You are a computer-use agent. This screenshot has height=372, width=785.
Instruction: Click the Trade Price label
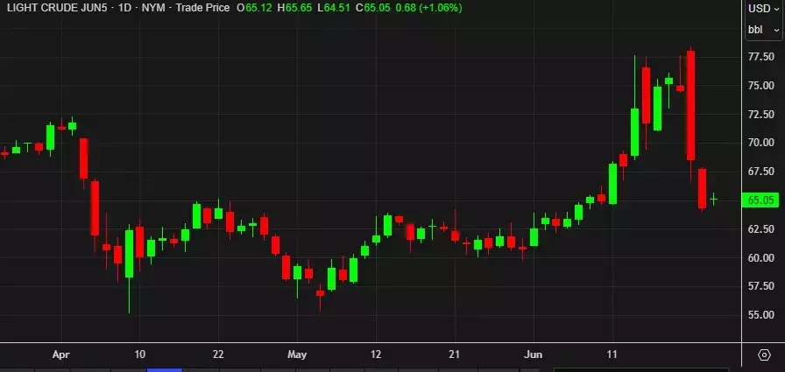point(202,8)
